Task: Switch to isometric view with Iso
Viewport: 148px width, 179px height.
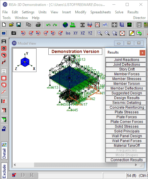Action: click(68, 33)
